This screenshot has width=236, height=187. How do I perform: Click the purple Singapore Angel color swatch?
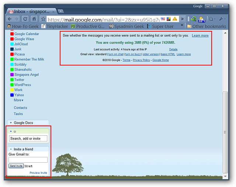[12, 75]
